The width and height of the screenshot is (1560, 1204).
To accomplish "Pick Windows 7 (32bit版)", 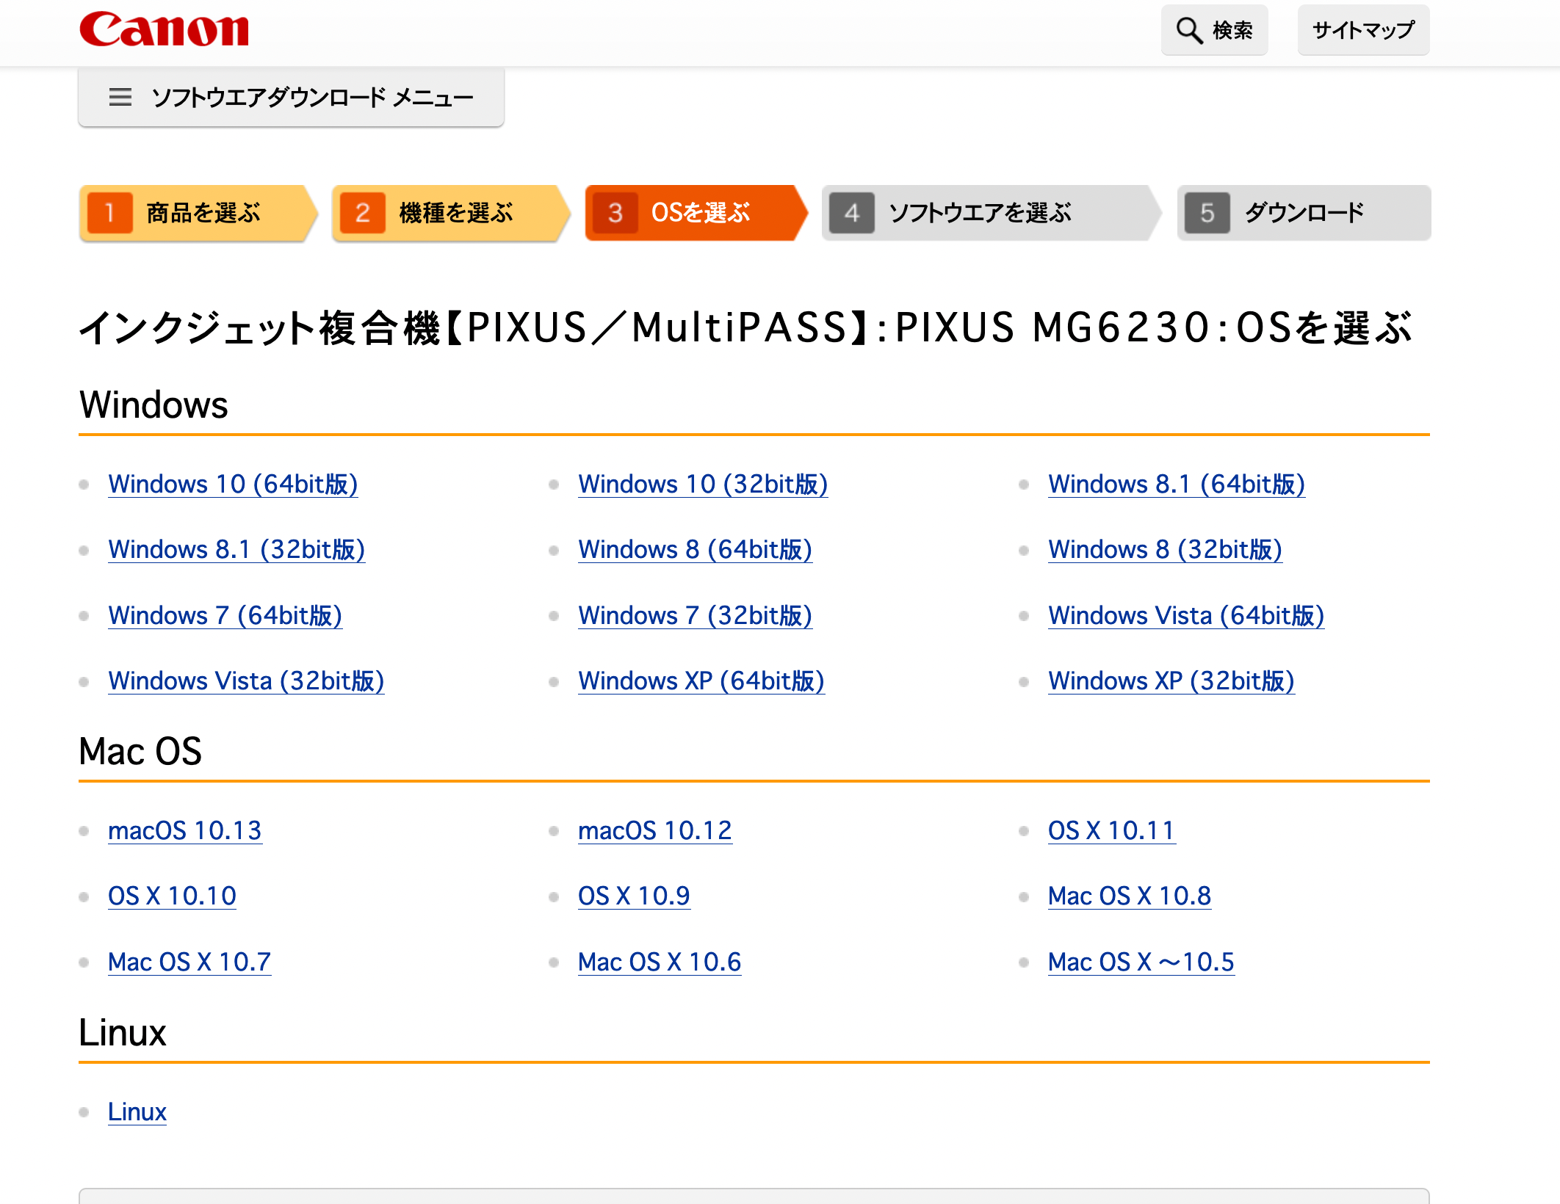I will point(695,616).
